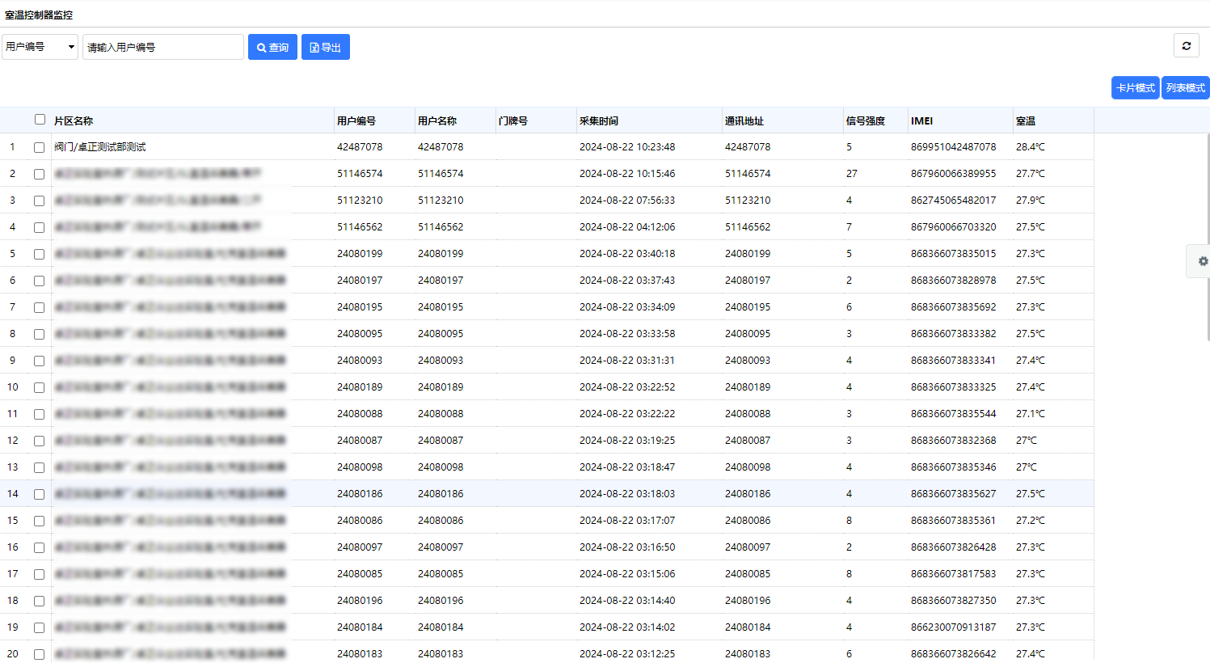Click signal strength value 27

tap(852, 174)
